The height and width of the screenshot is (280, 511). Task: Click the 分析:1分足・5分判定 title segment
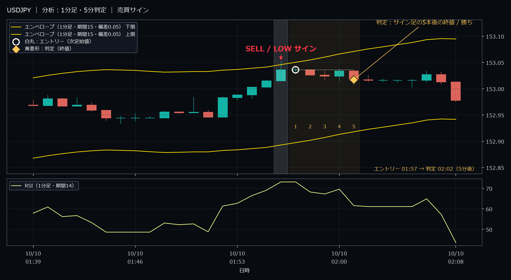(74, 10)
